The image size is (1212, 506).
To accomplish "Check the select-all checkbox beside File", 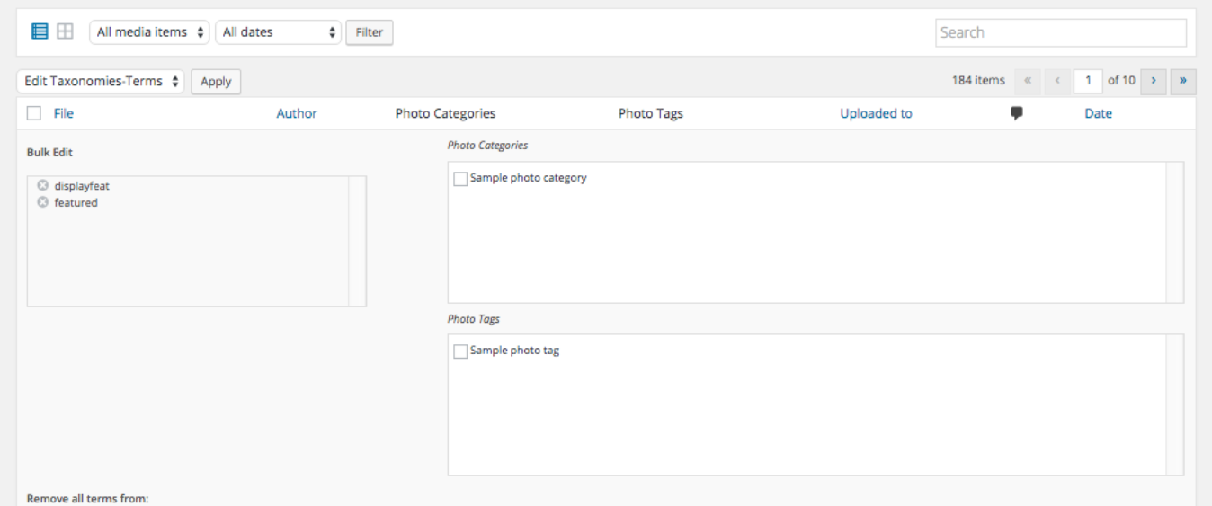I will (34, 113).
